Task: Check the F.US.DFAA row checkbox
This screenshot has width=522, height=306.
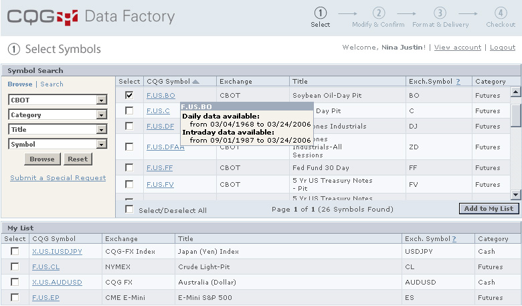Action: (129, 147)
